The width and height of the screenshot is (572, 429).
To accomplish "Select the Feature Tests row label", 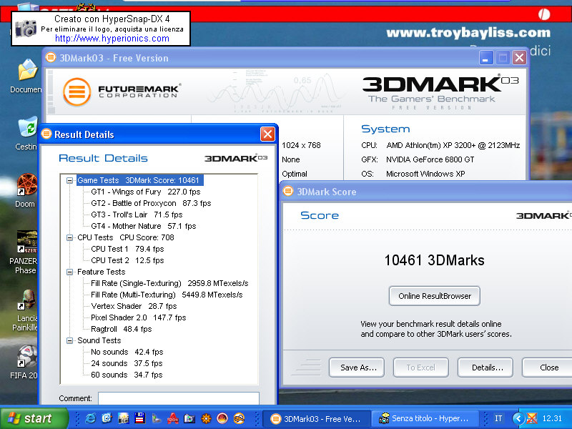I will pyautogui.click(x=101, y=272).
